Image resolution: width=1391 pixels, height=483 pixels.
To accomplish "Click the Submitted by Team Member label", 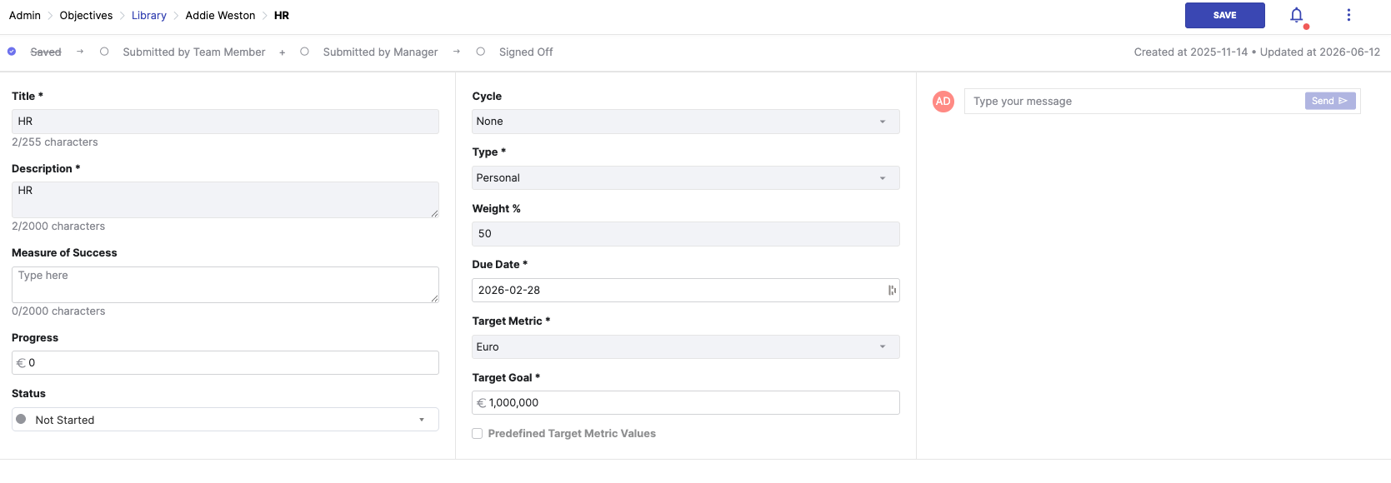I will point(194,52).
